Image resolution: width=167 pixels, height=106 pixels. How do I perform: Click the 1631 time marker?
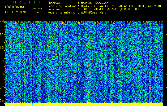coord(18,23)
